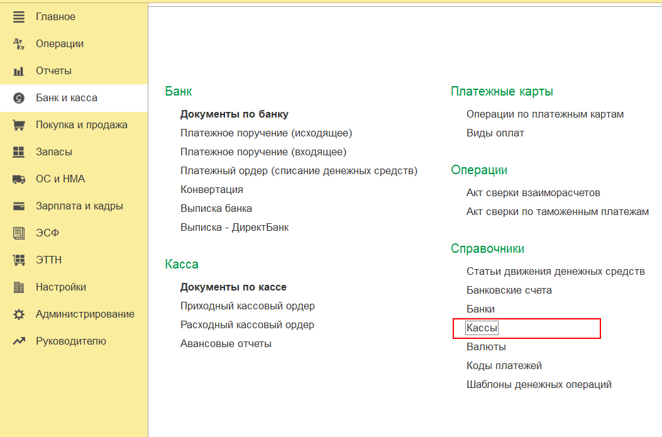Viewport: 662px width, 437px height.
Task: Open Выписка банка list
Action: [x=216, y=209]
